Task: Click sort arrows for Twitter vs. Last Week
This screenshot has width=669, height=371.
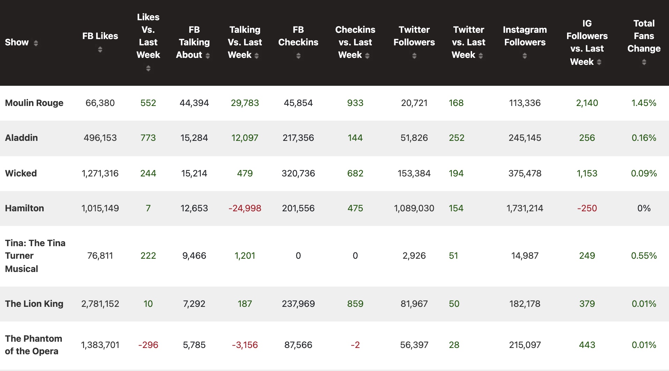Action: (x=481, y=55)
